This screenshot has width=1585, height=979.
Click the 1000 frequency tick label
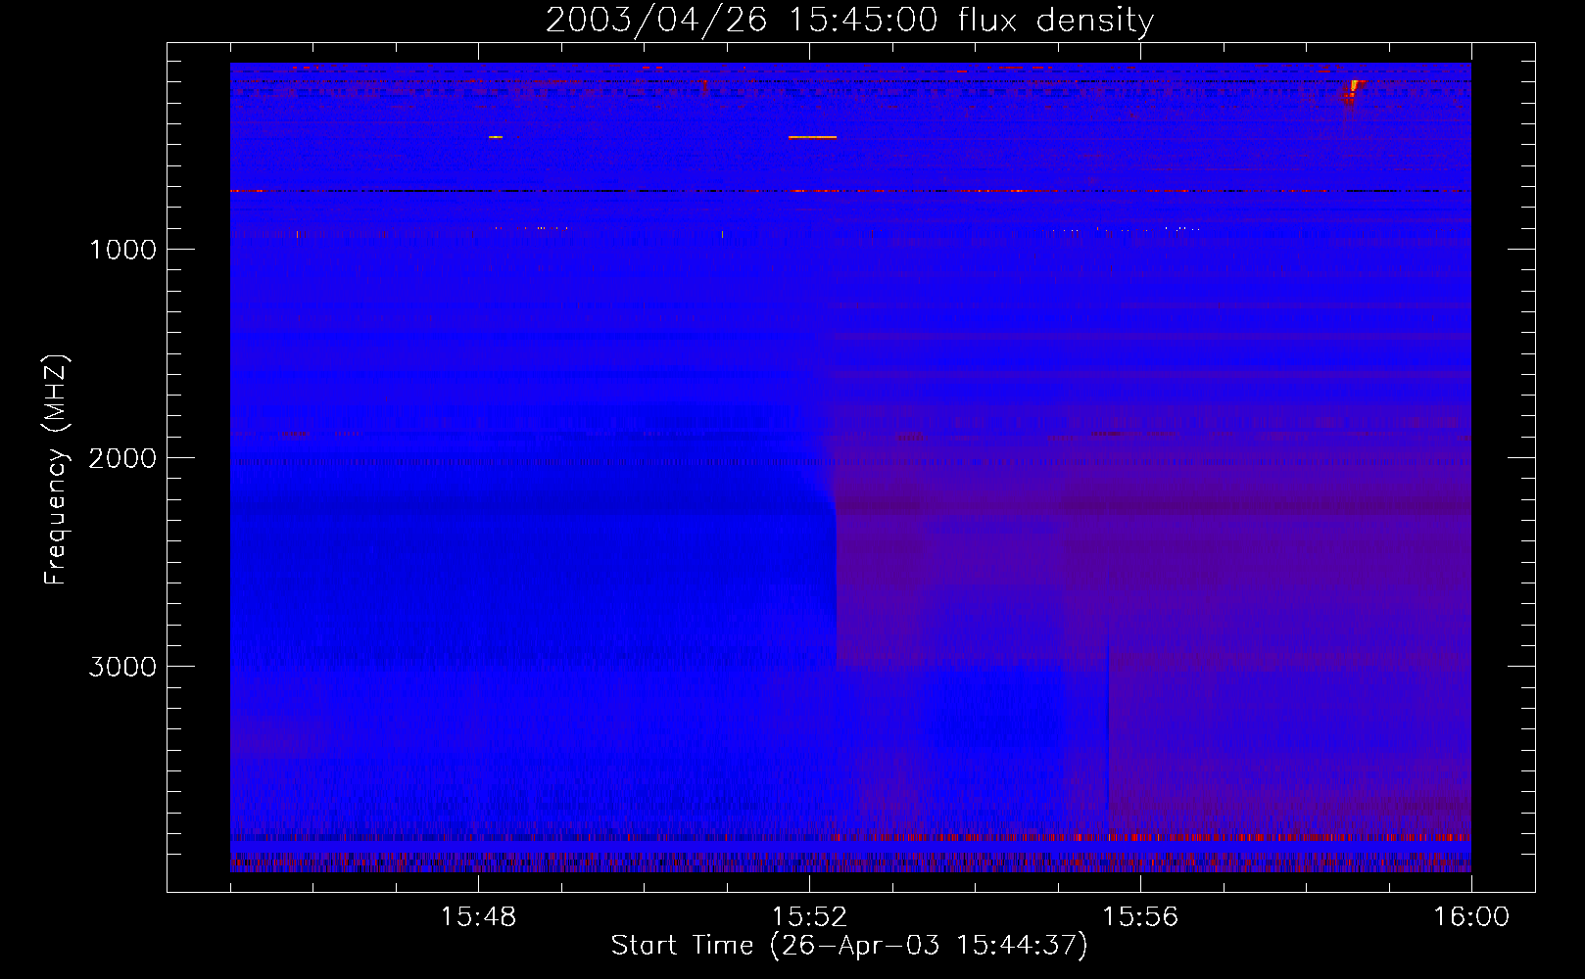123,250
